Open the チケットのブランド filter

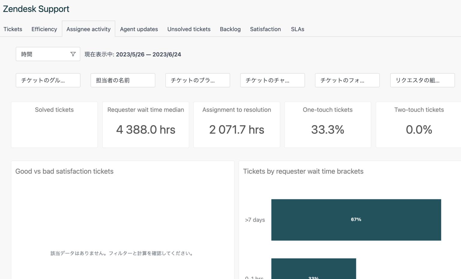(x=197, y=80)
